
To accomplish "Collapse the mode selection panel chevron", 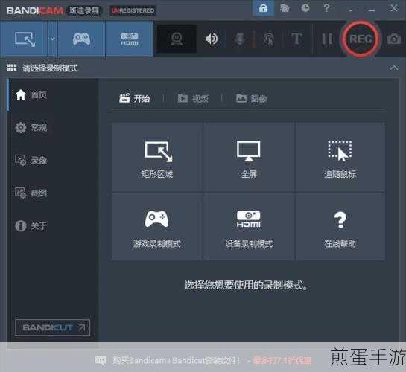I will tap(393, 68).
